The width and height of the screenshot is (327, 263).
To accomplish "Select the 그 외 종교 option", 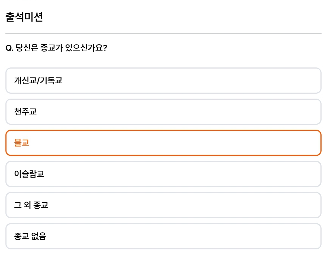I will pos(163,205).
